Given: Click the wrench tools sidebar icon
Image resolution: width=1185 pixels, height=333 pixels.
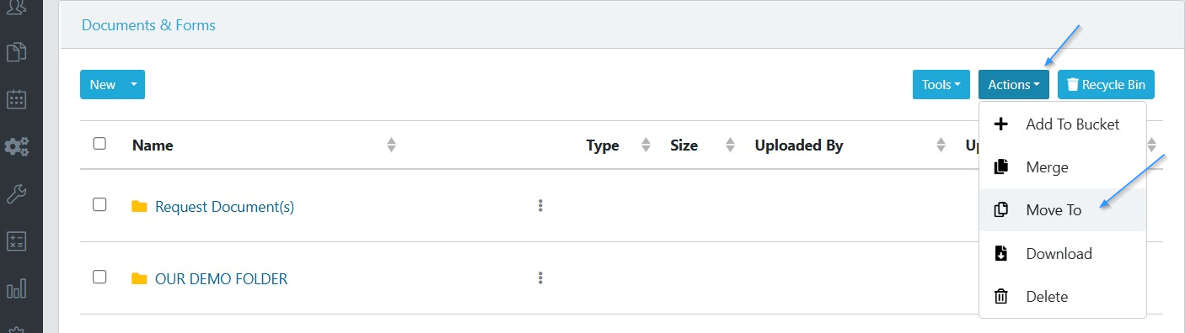Looking at the screenshot, I should pyautogui.click(x=17, y=195).
